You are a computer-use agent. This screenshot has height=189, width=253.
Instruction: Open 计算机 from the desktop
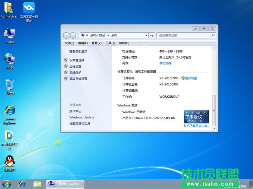[x=9, y=33]
